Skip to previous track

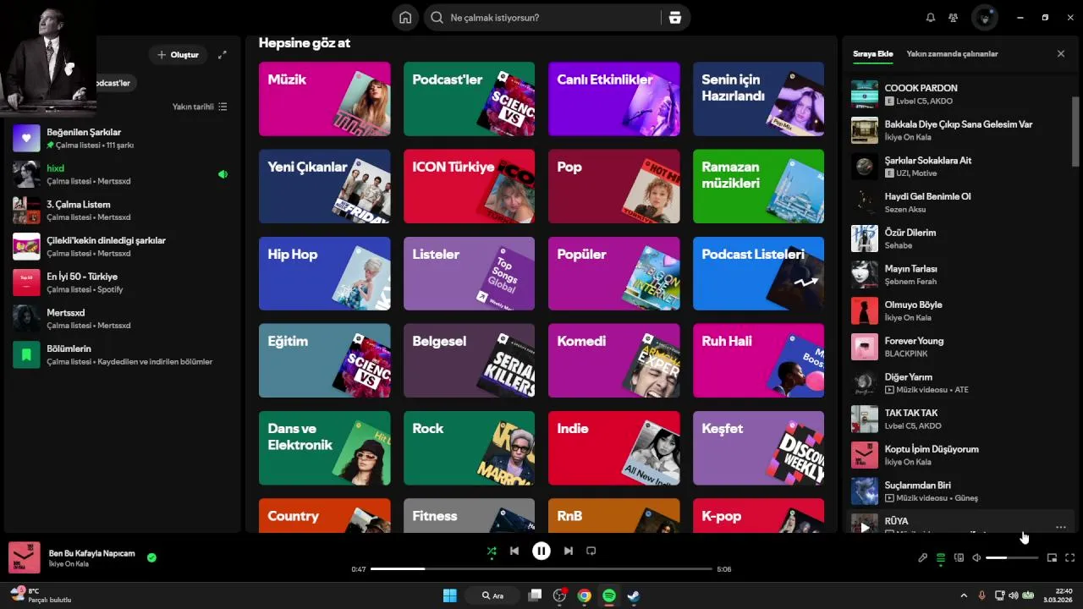[514, 551]
